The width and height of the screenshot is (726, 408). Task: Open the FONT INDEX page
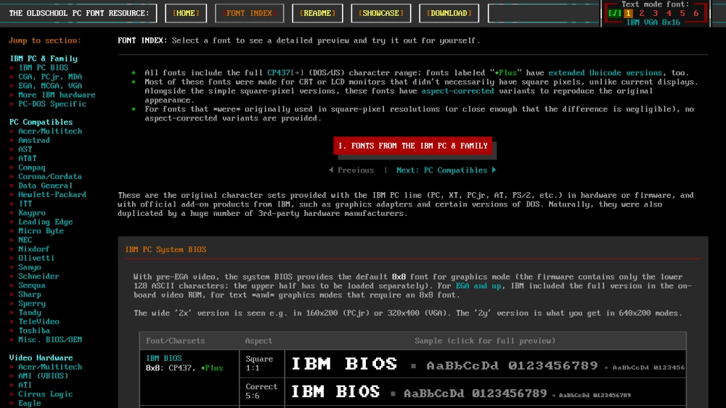[249, 13]
